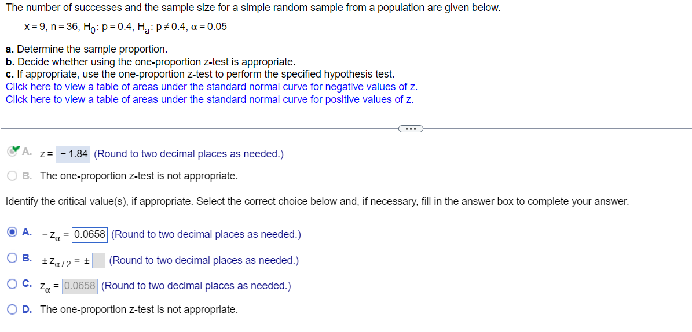Select critical value option C radio button
692x332 pixels.
click(13, 284)
